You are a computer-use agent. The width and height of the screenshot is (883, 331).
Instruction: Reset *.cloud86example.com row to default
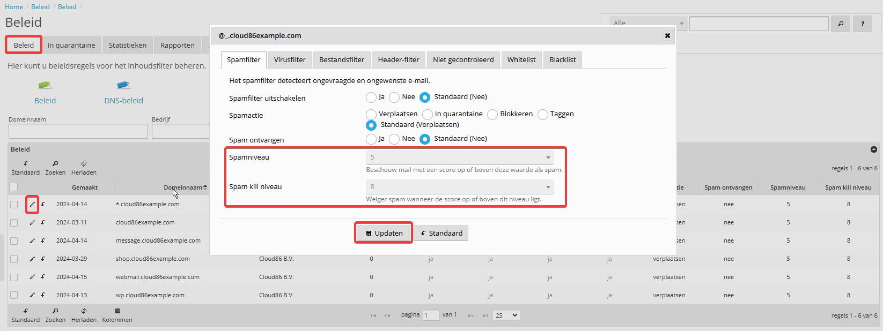click(x=43, y=204)
